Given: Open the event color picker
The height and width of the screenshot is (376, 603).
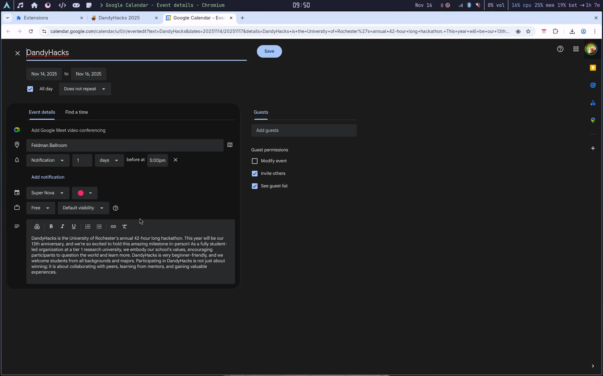Looking at the screenshot, I should click(84, 193).
